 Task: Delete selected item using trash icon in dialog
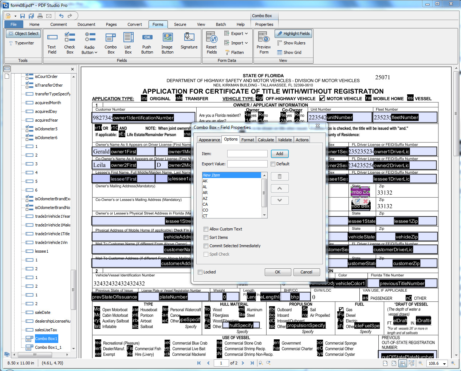click(280, 177)
